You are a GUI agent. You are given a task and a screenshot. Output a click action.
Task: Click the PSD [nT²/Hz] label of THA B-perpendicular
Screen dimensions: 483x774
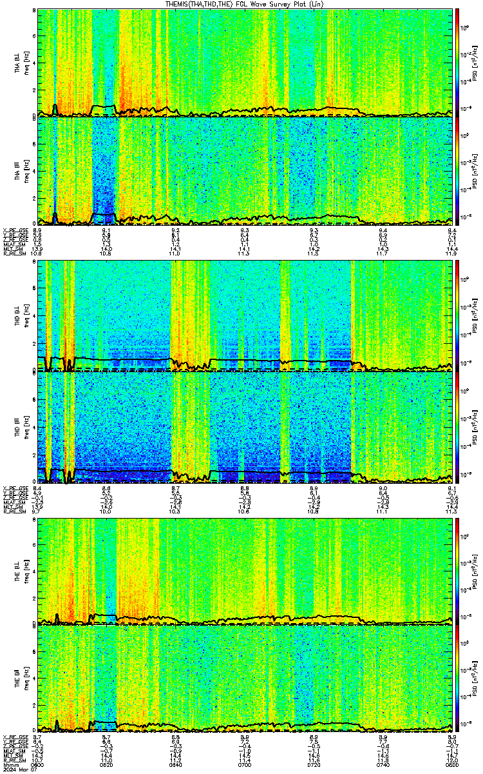coord(473,63)
